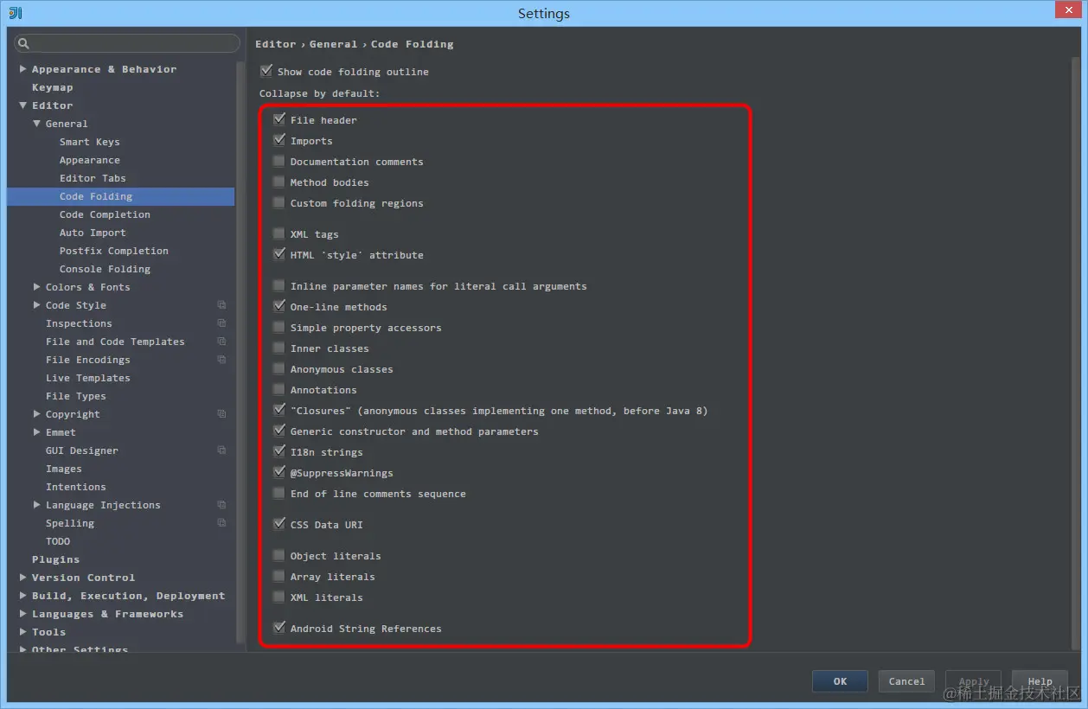The image size is (1088, 709).
Task: Click the OK button
Action: click(x=839, y=681)
